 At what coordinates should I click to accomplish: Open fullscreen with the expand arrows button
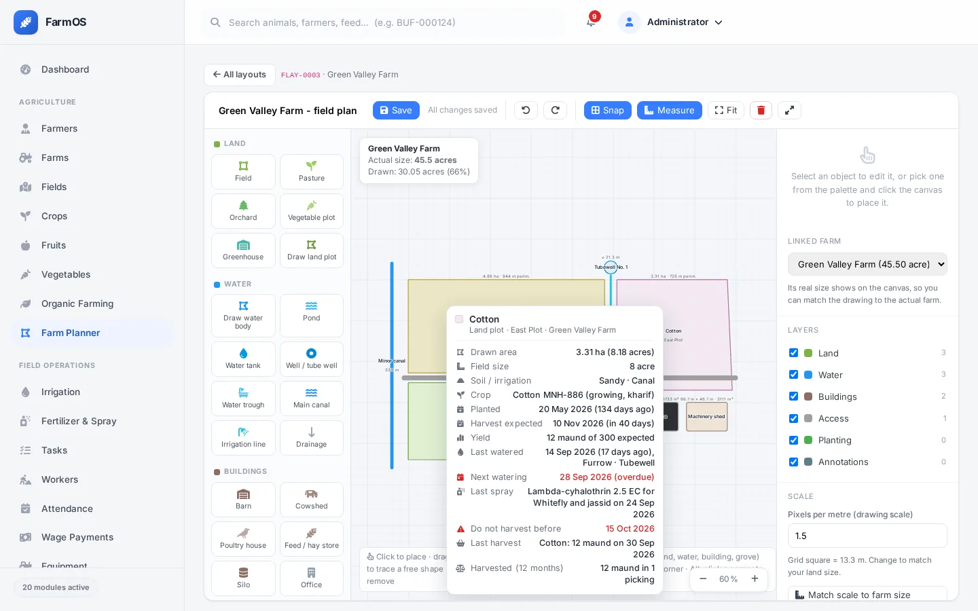click(789, 110)
